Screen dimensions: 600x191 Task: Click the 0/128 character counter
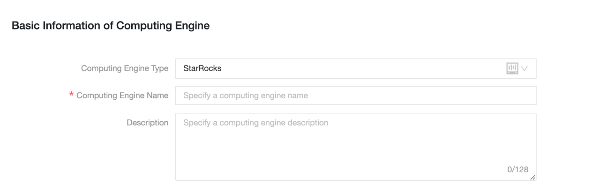click(517, 169)
